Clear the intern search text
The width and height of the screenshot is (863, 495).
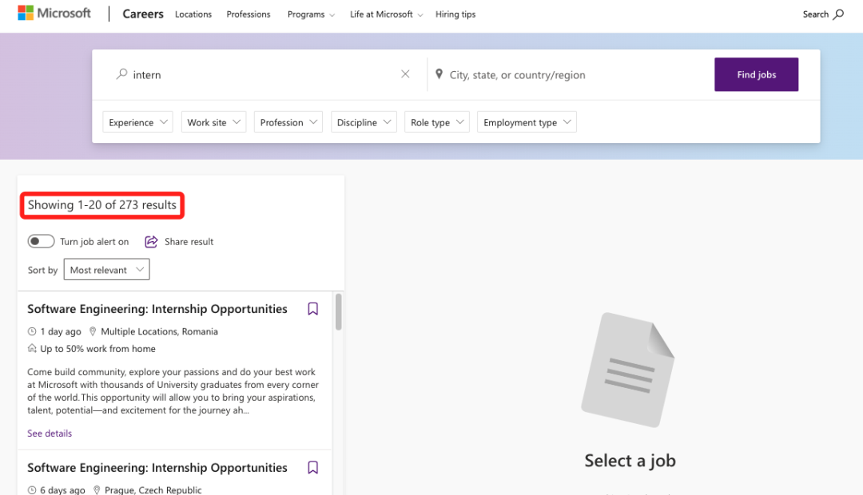click(405, 73)
